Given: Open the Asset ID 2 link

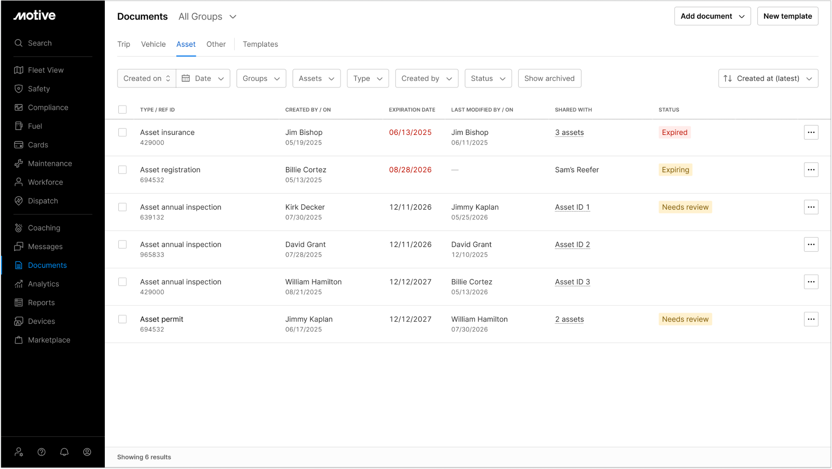Looking at the screenshot, I should [x=572, y=245].
